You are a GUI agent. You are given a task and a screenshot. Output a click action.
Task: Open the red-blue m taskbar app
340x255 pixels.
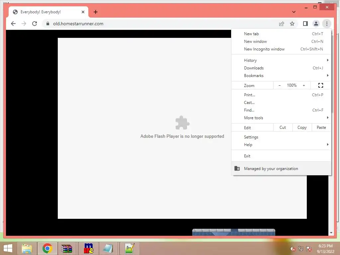coord(89,248)
